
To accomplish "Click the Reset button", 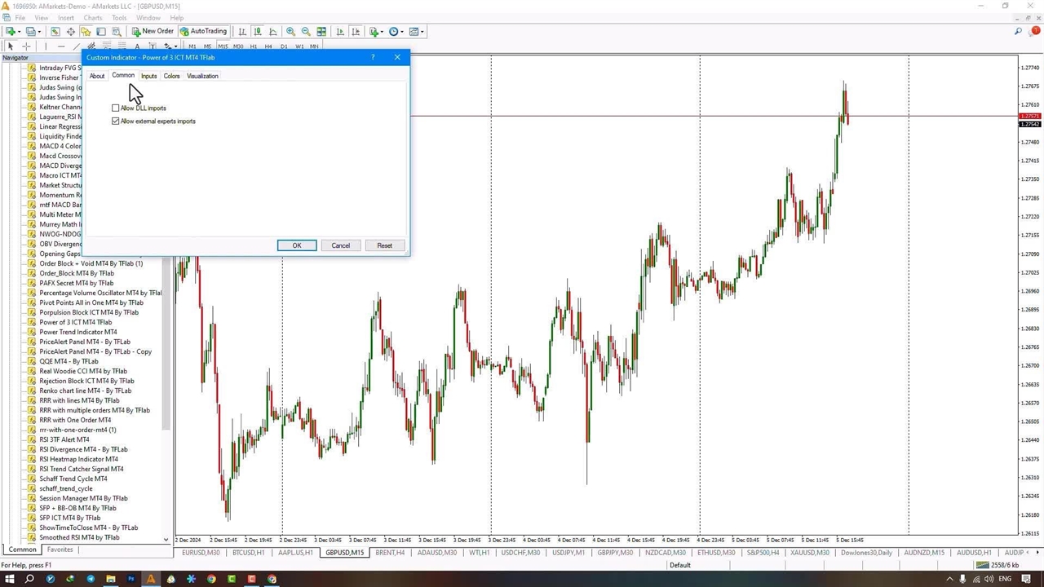I will 384,245.
